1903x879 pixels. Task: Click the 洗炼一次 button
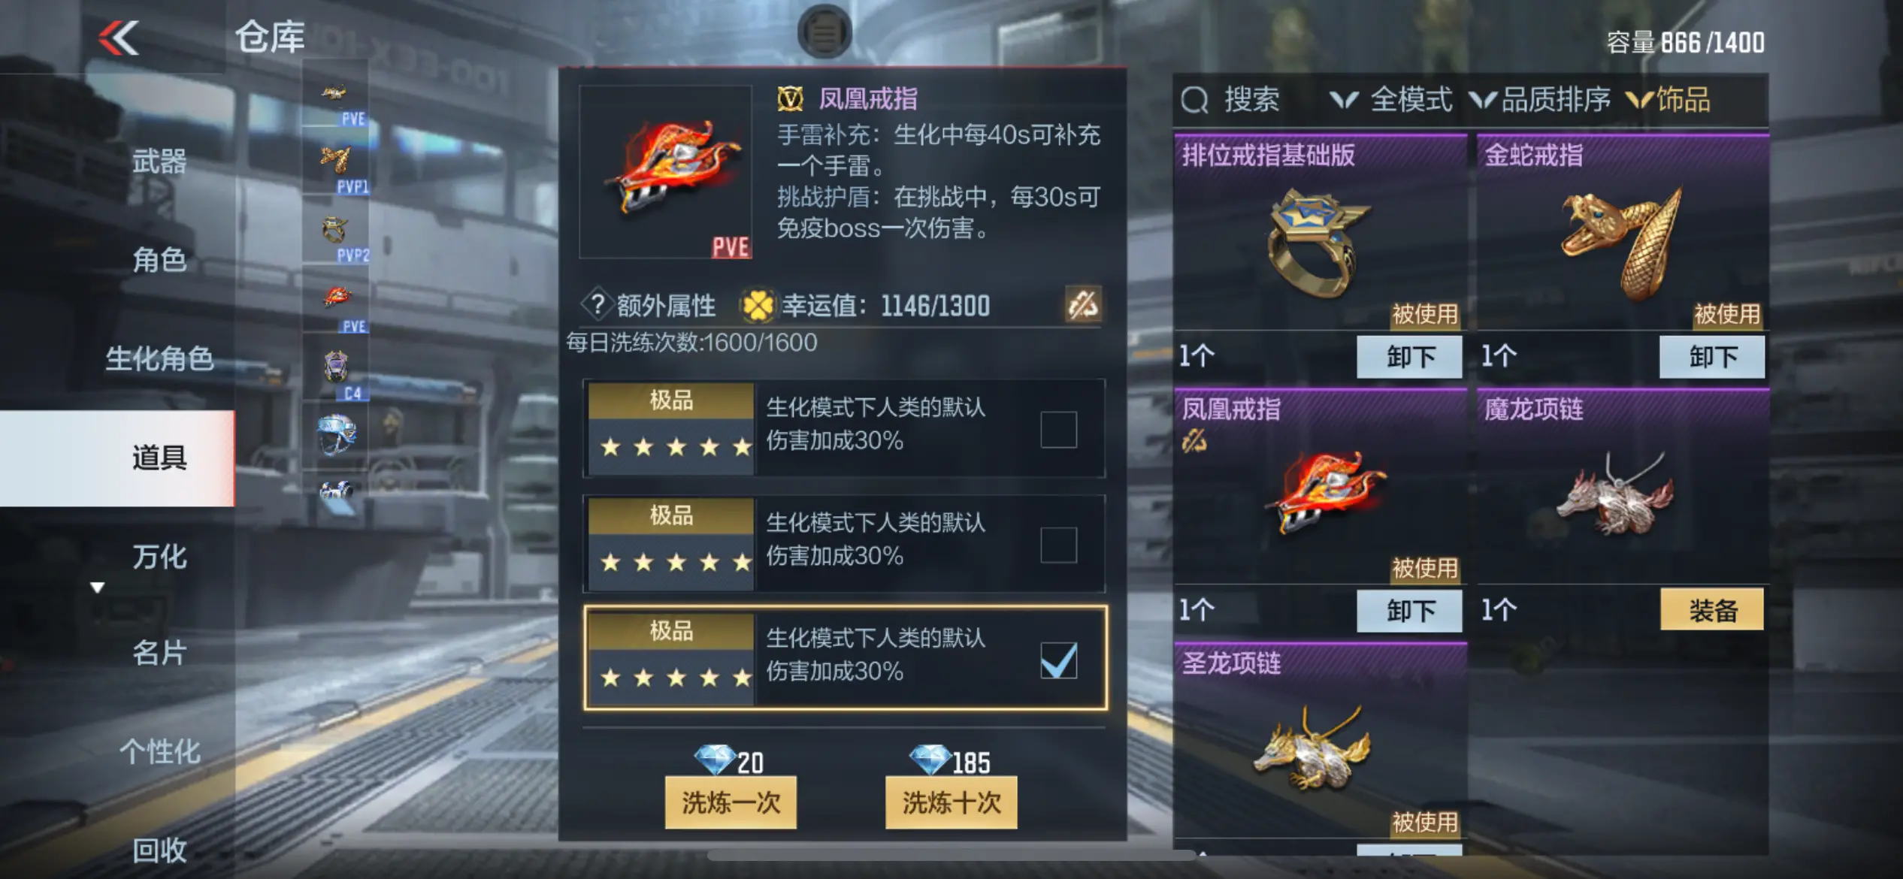click(731, 802)
